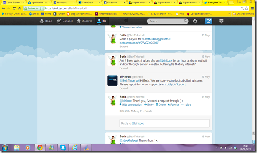
Task: Click page scrollbar down arrow
Action: 254,142
